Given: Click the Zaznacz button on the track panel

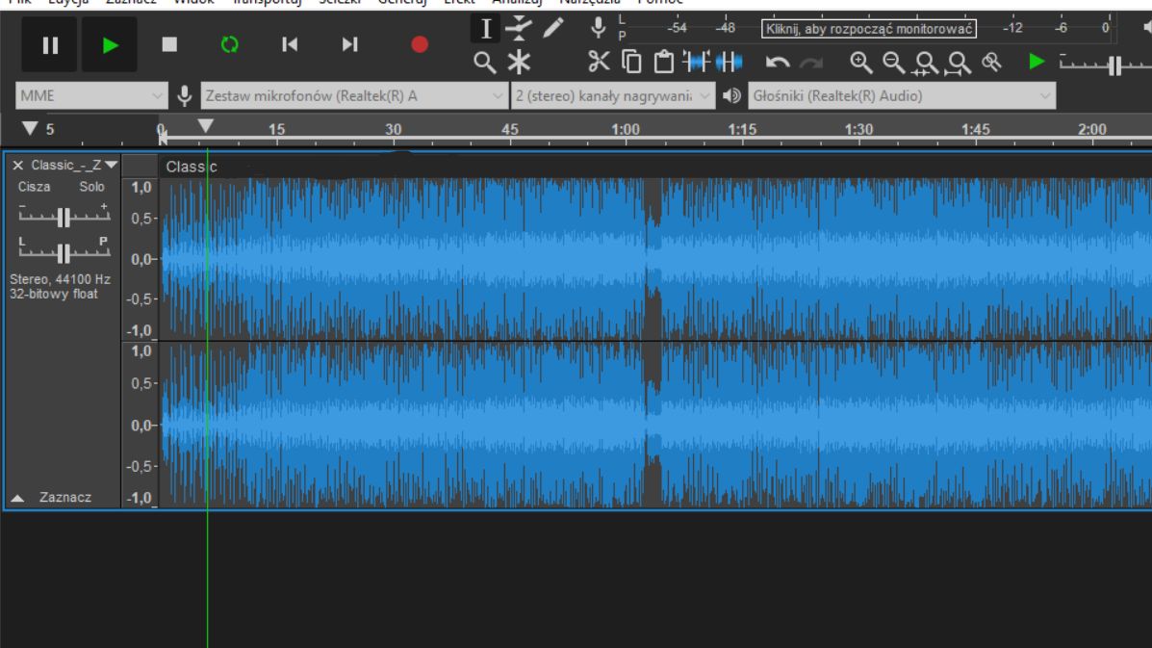Looking at the screenshot, I should [x=65, y=498].
